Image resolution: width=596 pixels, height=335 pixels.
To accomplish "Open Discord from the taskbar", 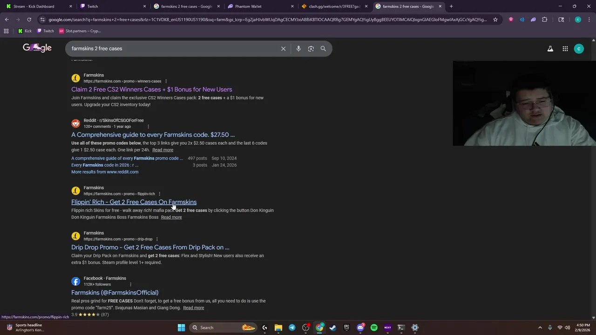I will (360, 328).
